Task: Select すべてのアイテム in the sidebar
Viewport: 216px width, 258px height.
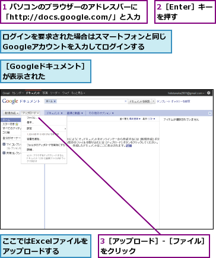Action: [x=12, y=128]
